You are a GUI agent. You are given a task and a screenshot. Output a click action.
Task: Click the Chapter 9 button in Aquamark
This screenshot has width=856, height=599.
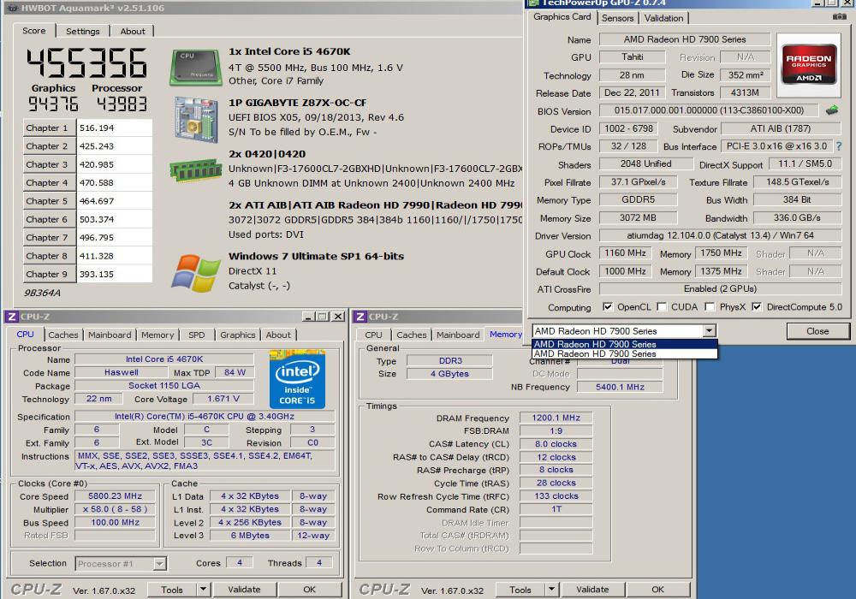(49, 274)
